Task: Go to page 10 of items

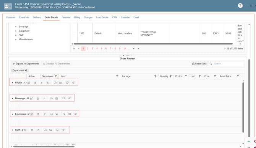Action: coord(125,49)
